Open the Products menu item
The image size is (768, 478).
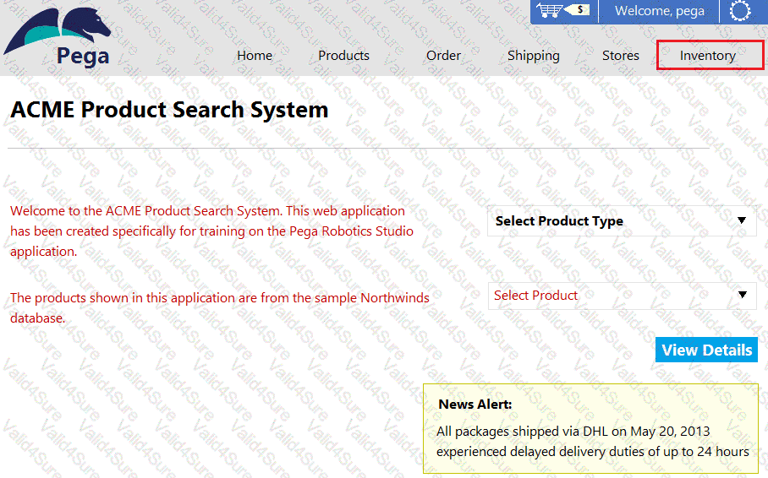click(x=343, y=56)
